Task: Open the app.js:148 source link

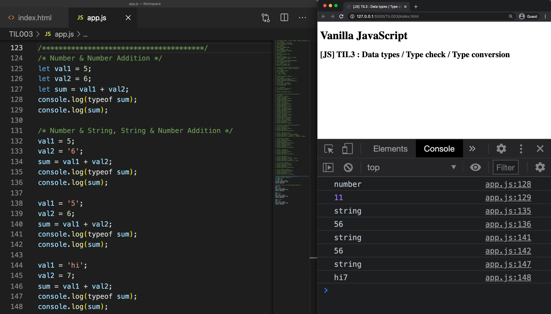Action: 508,278
